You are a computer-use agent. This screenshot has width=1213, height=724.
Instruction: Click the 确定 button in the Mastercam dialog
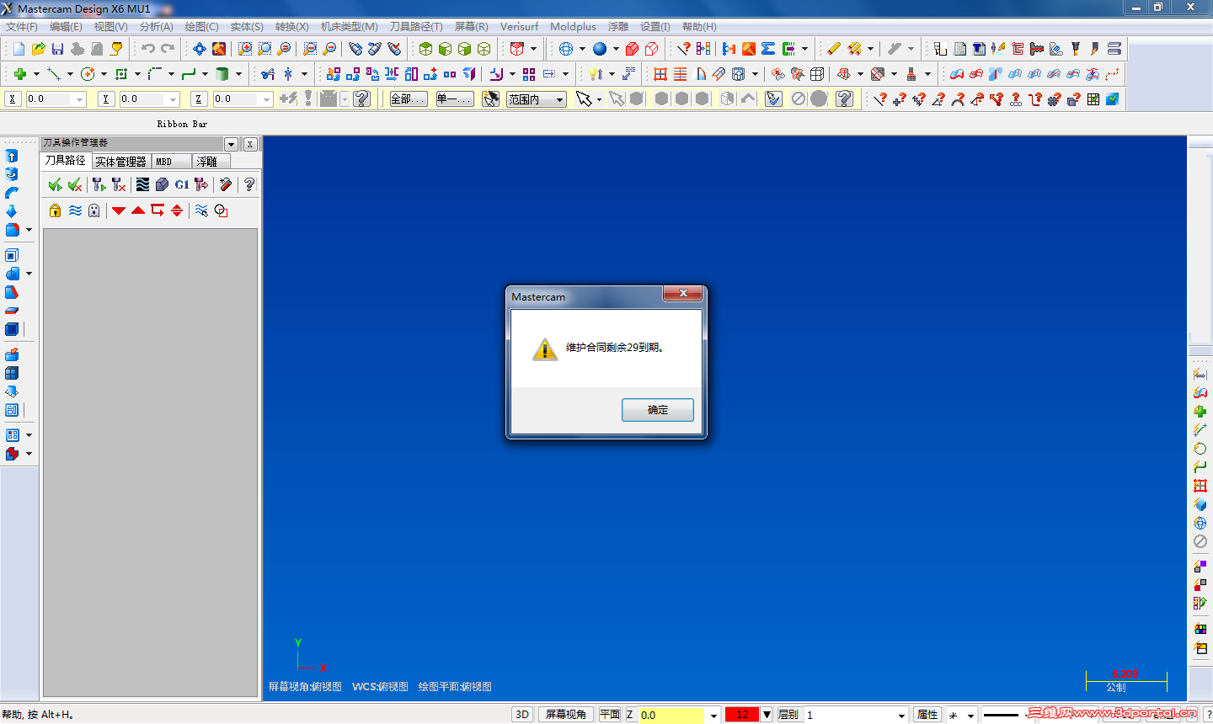(x=657, y=410)
